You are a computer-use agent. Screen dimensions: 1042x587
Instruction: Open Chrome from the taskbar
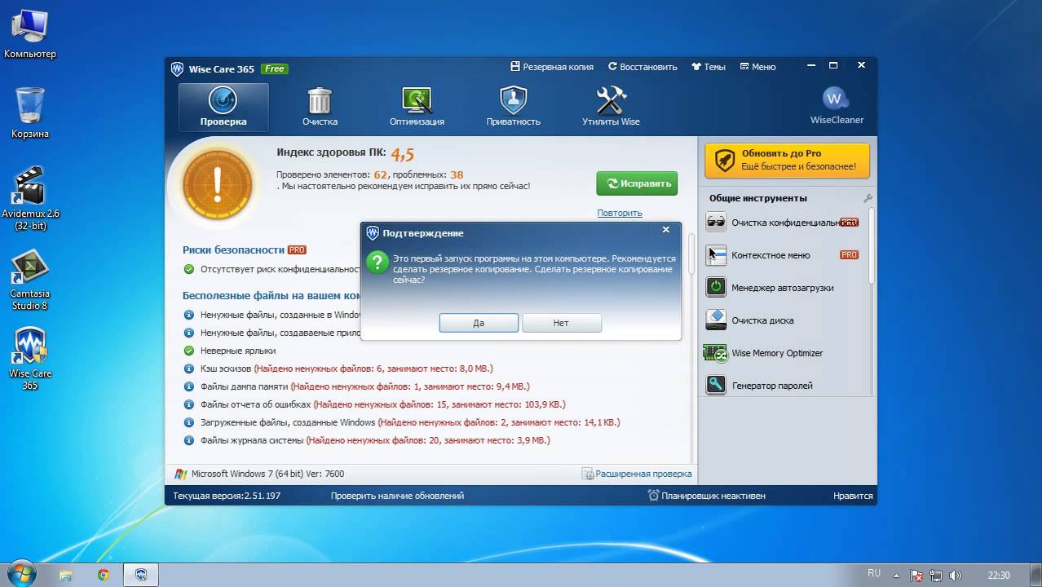pos(104,575)
